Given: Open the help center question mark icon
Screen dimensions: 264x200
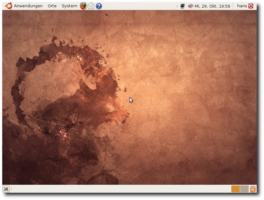Looking at the screenshot, I should click(99, 6).
